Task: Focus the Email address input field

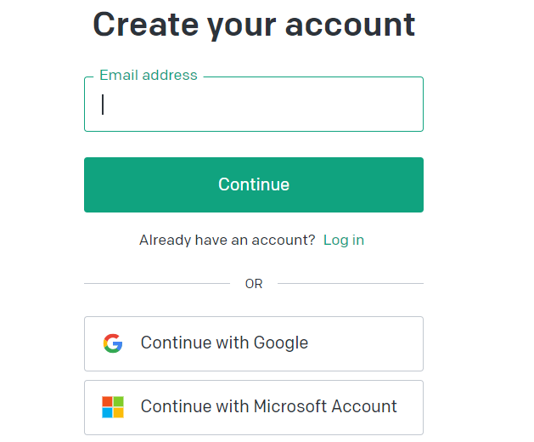Action: pos(254,105)
